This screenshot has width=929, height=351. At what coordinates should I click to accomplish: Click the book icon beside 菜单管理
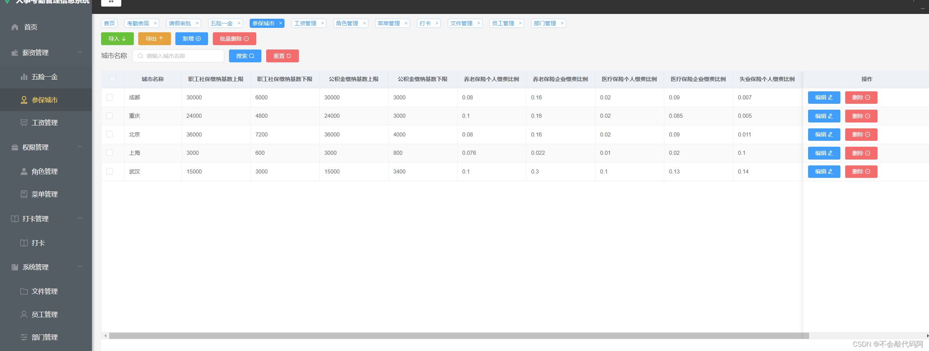point(24,194)
